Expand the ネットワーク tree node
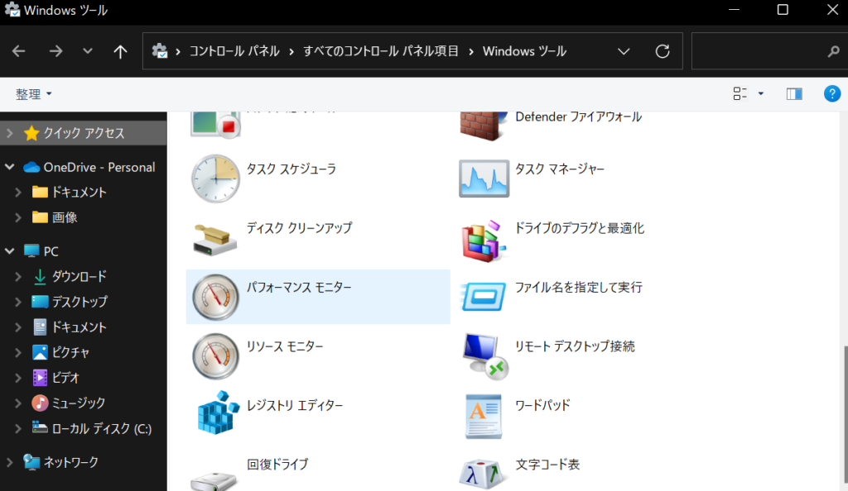The image size is (848, 491). 9,462
